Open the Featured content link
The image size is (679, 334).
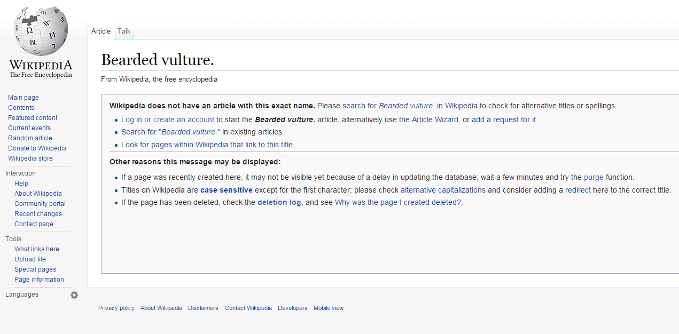click(x=33, y=118)
